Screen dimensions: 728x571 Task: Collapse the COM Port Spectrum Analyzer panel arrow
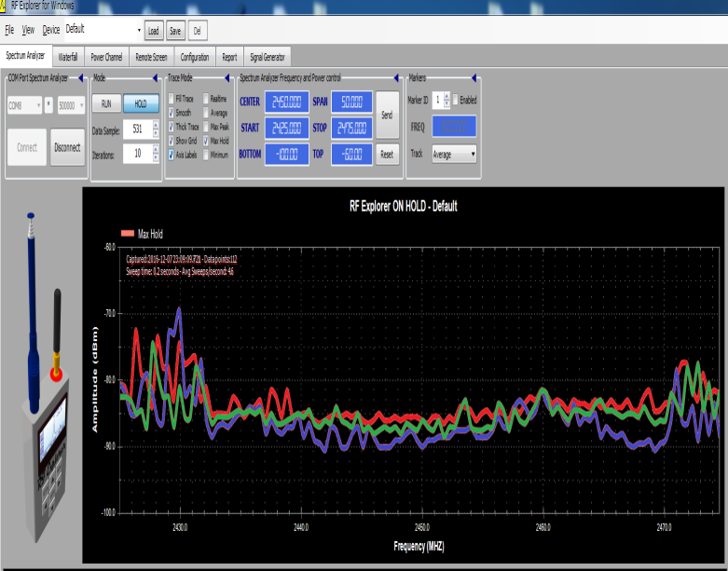click(80, 78)
